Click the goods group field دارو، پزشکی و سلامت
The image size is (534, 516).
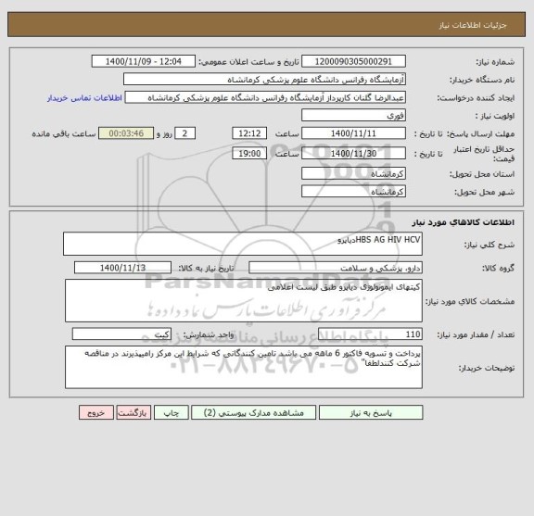pos(336,268)
